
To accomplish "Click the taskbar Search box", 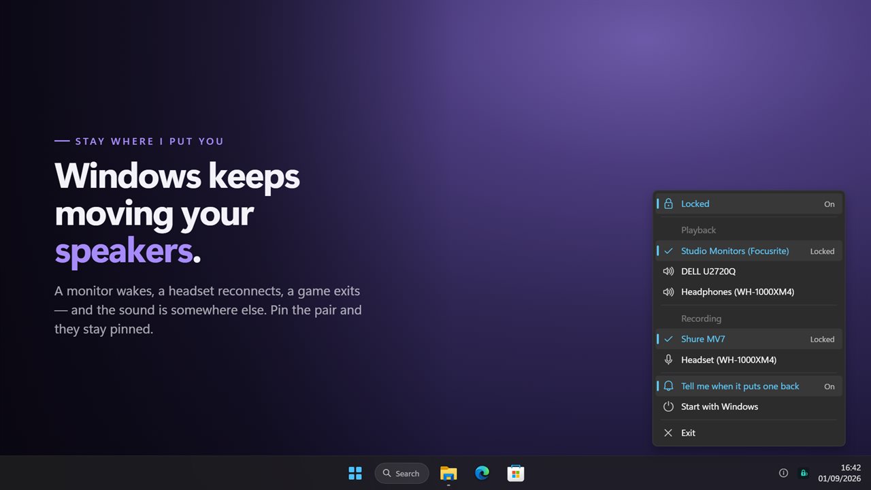I will tap(401, 473).
